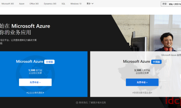The height and width of the screenshot is (108, 181).
Task: Open the SQL navigation item
Action: pos(63,4)
